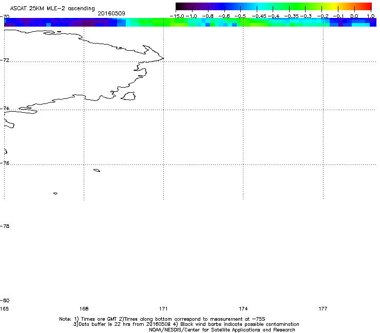Click the -0.5 color scale label
Screen dimensions: 380x333
240,16
